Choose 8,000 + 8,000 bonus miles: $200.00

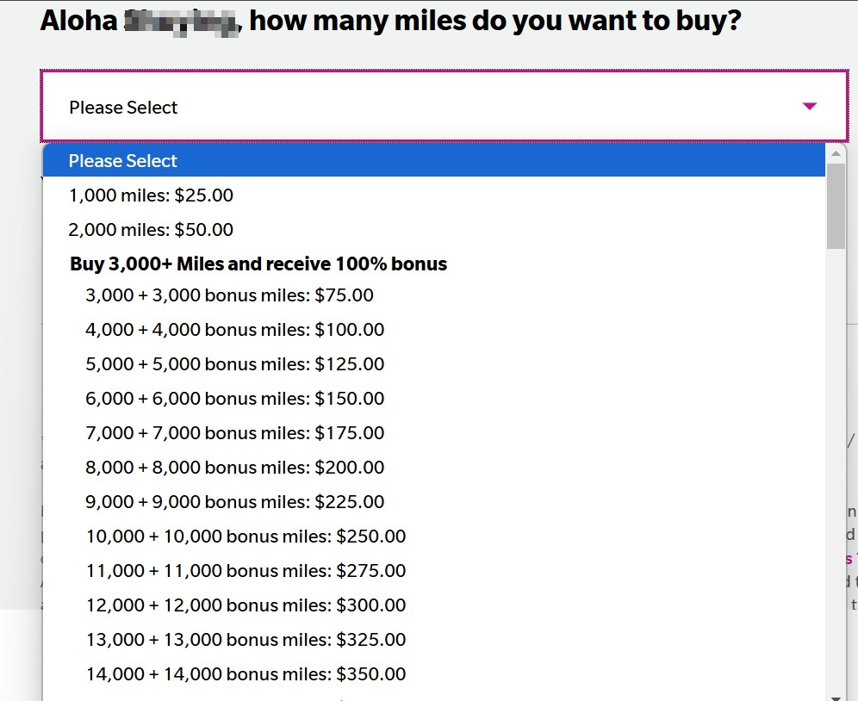234,468
